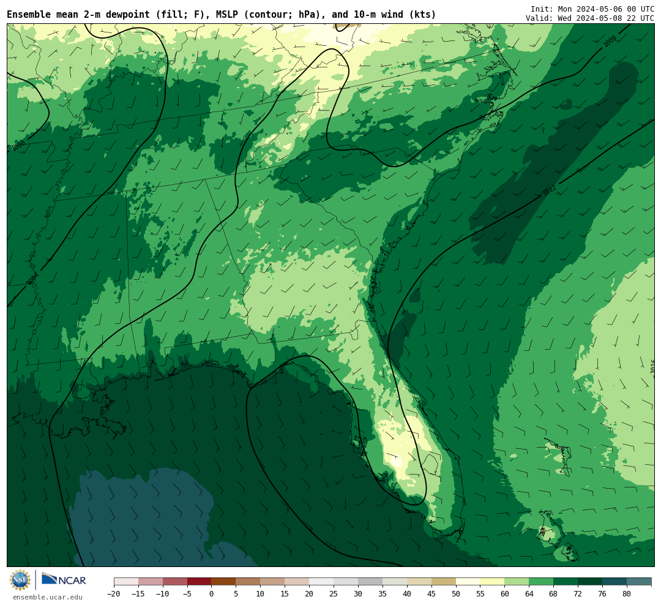Pick the colorbar swatch between 35 and 40
Image resolution: width=661 pixels, height=605 pixels.
[x=395, y=582]
